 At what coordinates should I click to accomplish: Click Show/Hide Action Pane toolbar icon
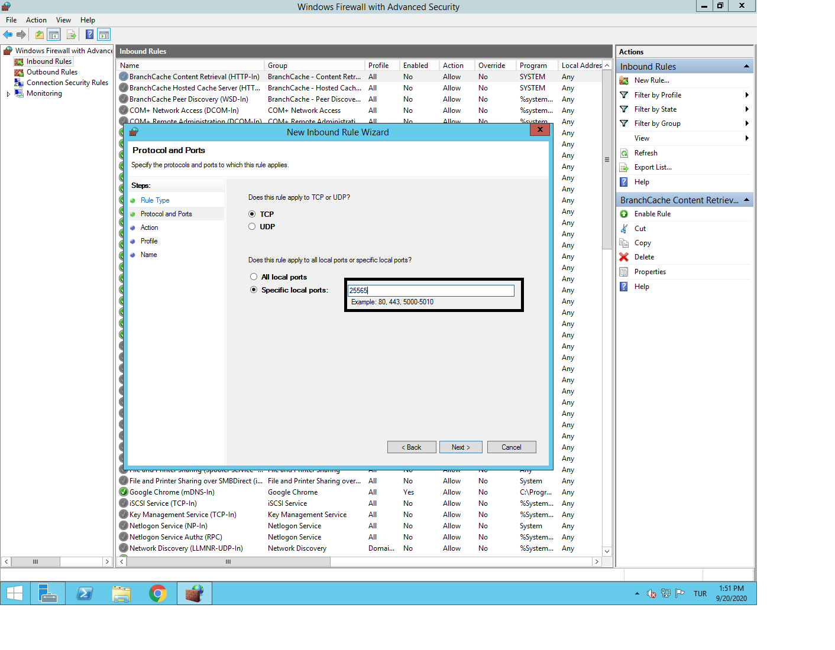(104, 35)
